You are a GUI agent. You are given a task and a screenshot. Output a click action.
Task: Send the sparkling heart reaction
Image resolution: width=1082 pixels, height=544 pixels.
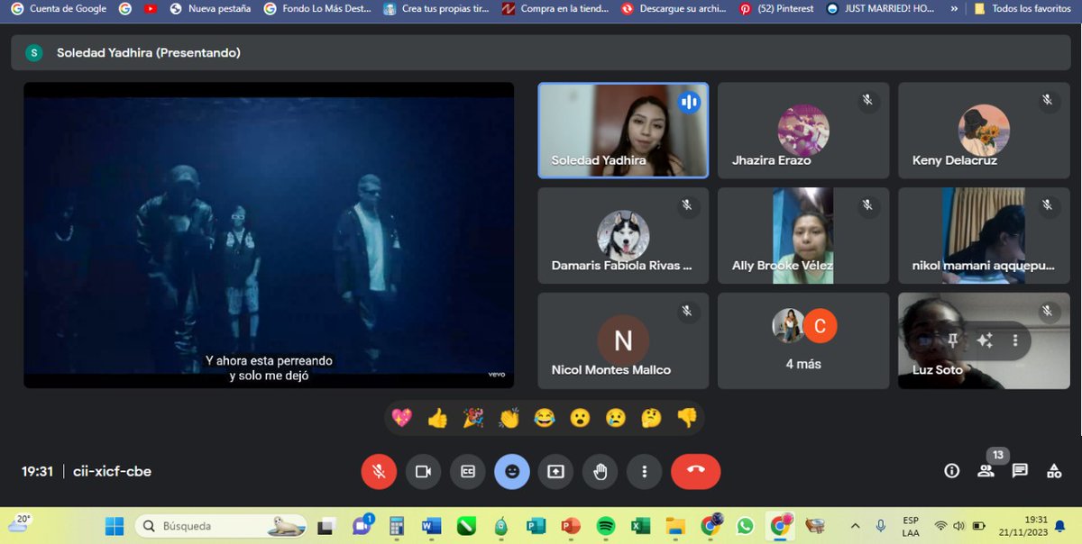[401, 418]
